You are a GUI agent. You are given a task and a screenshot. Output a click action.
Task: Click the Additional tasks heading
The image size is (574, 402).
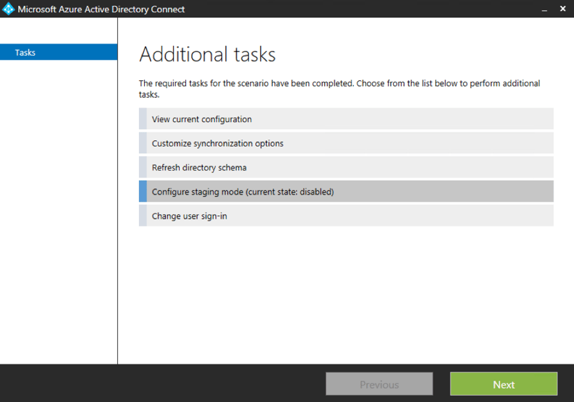(x=207, y=55)
